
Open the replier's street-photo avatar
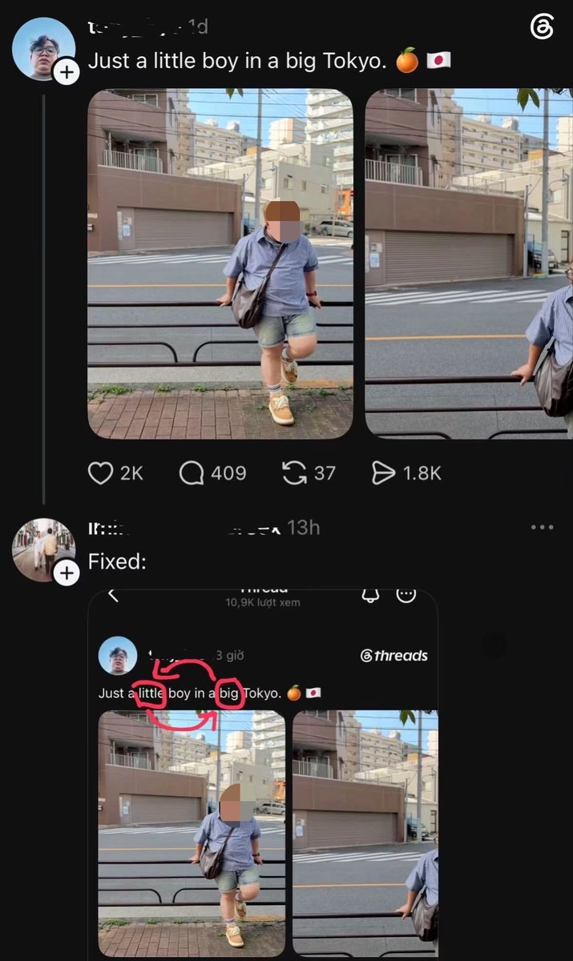tap(43, 549)
